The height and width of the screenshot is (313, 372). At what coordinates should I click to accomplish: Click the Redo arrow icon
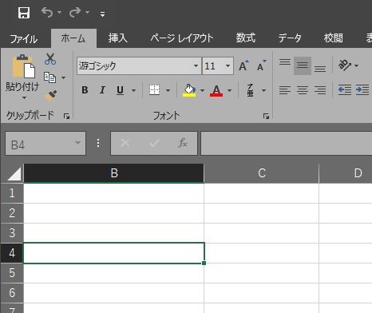click(75, 12)
